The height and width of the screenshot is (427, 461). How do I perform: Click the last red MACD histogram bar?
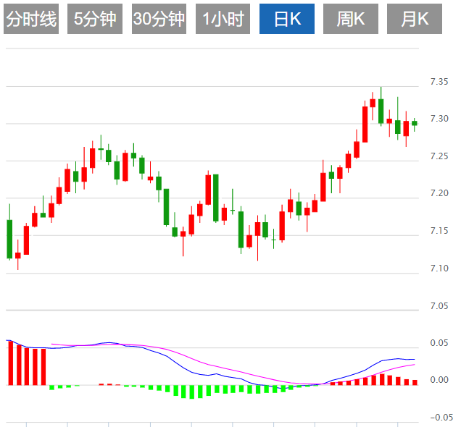(415, 382)
